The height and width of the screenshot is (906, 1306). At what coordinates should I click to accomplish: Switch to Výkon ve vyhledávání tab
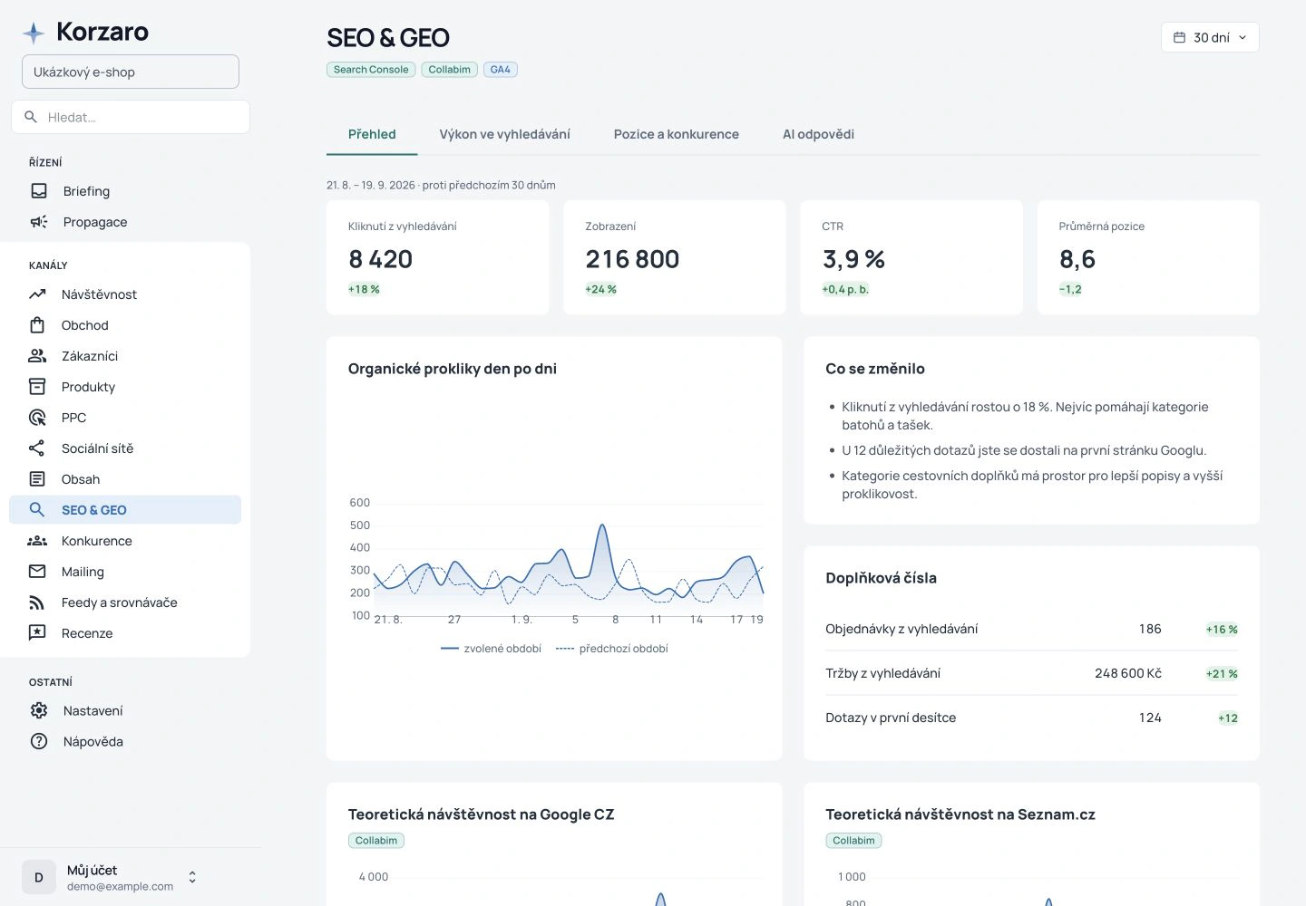pyautogui.click(x=504, y=134)
